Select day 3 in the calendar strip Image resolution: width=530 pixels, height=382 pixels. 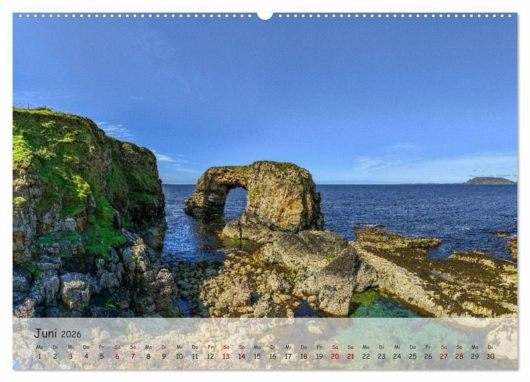pos(71,356)
